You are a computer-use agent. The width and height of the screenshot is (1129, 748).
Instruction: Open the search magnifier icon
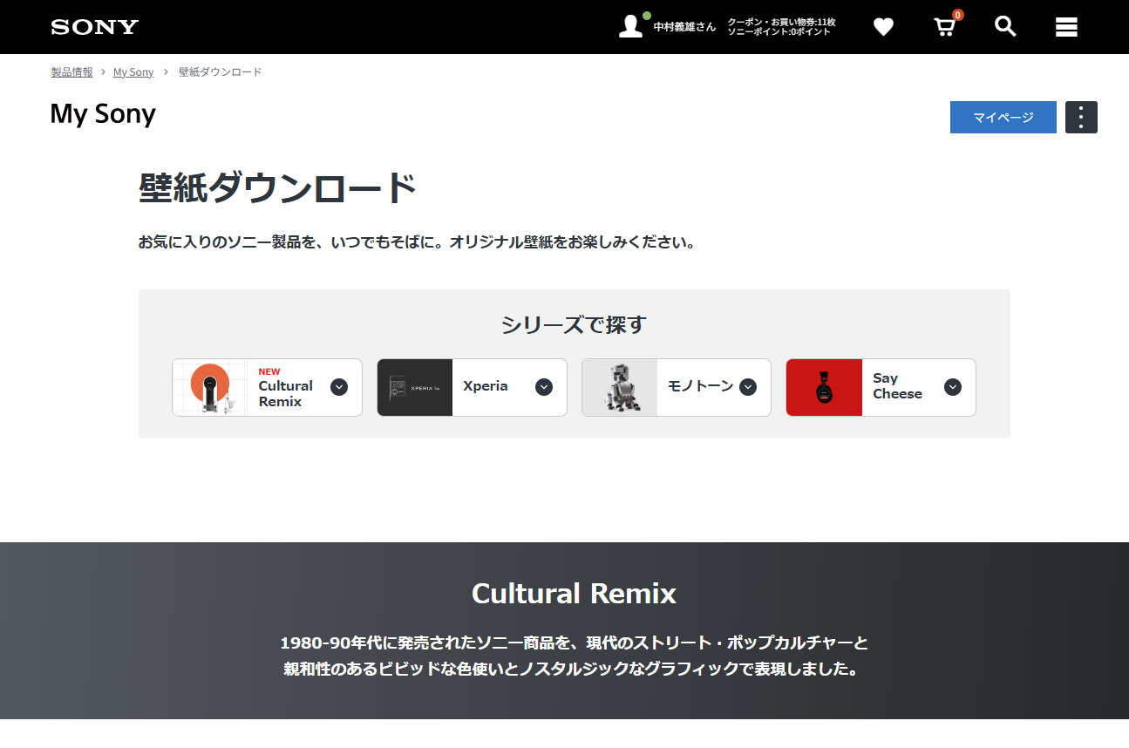[1005, 26]
